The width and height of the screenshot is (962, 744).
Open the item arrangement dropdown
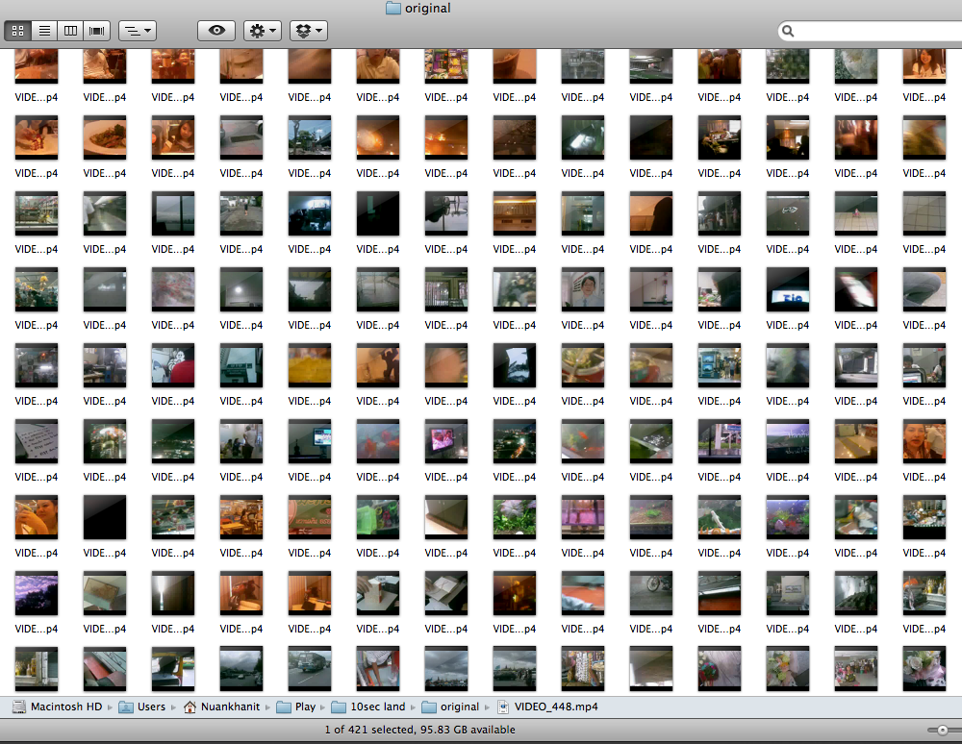pyautogui.click(x=138, y=31)
